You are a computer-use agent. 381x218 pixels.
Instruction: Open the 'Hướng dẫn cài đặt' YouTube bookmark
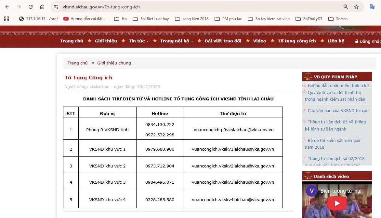(85, 19)
